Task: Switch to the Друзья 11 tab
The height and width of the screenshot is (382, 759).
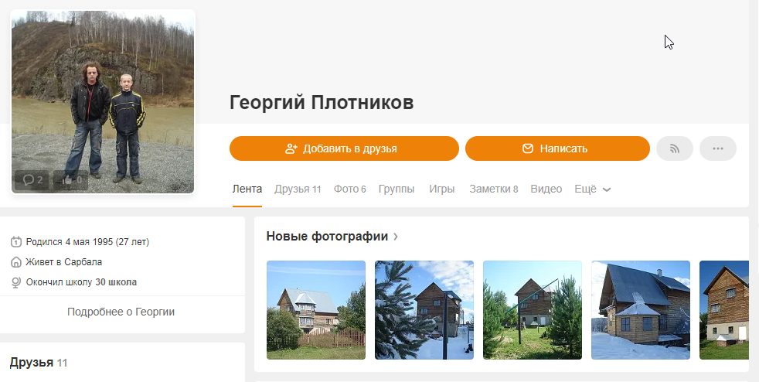Action: pos(298,189)
